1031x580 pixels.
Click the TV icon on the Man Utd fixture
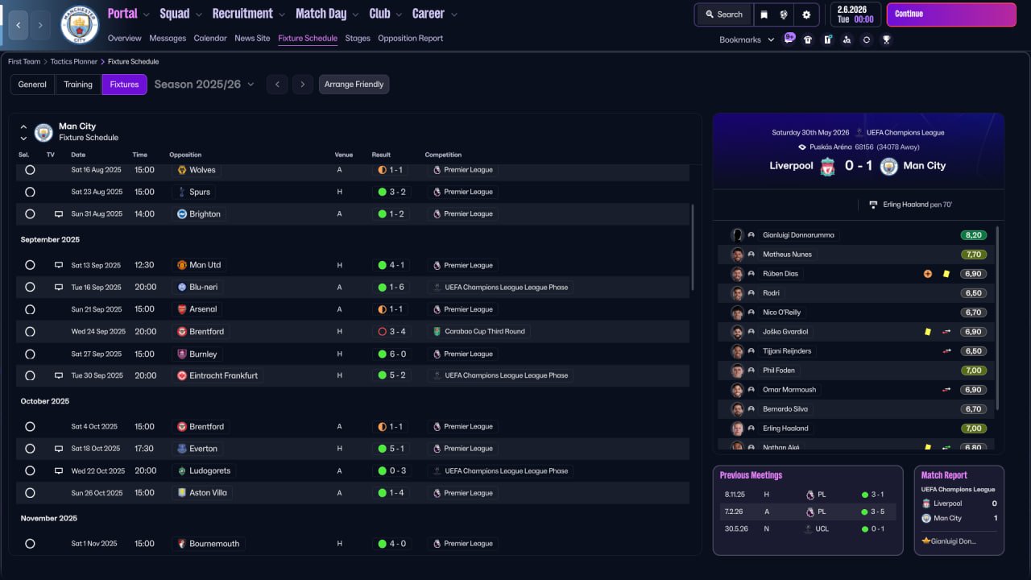point(59,265)
